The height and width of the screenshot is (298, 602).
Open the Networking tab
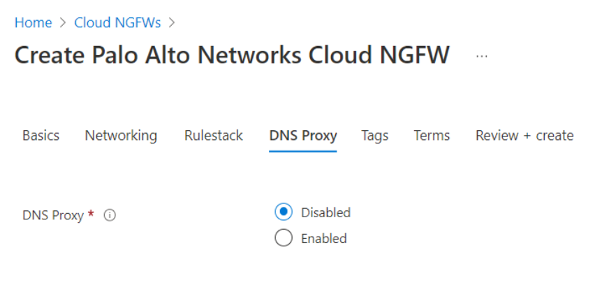(x=121, y=136)
